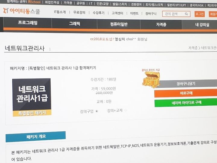Open the 컴퓨터일반 category tab
217x163 pixels.
(119, 24)
